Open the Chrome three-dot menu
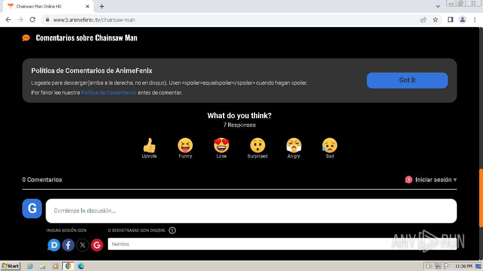483x271 pixels. pyautogui.click(x=475, y=20)
